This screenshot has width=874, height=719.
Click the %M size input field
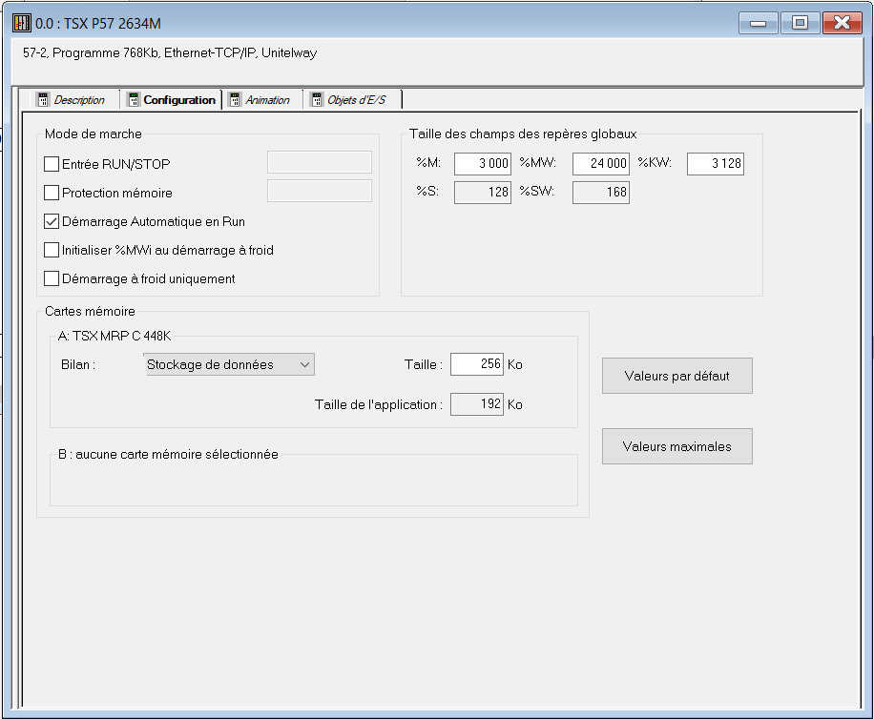pyautogui.click(x=483, y=164)
